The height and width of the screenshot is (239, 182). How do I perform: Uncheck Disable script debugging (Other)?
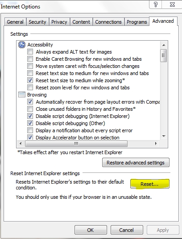click(30, 123)
